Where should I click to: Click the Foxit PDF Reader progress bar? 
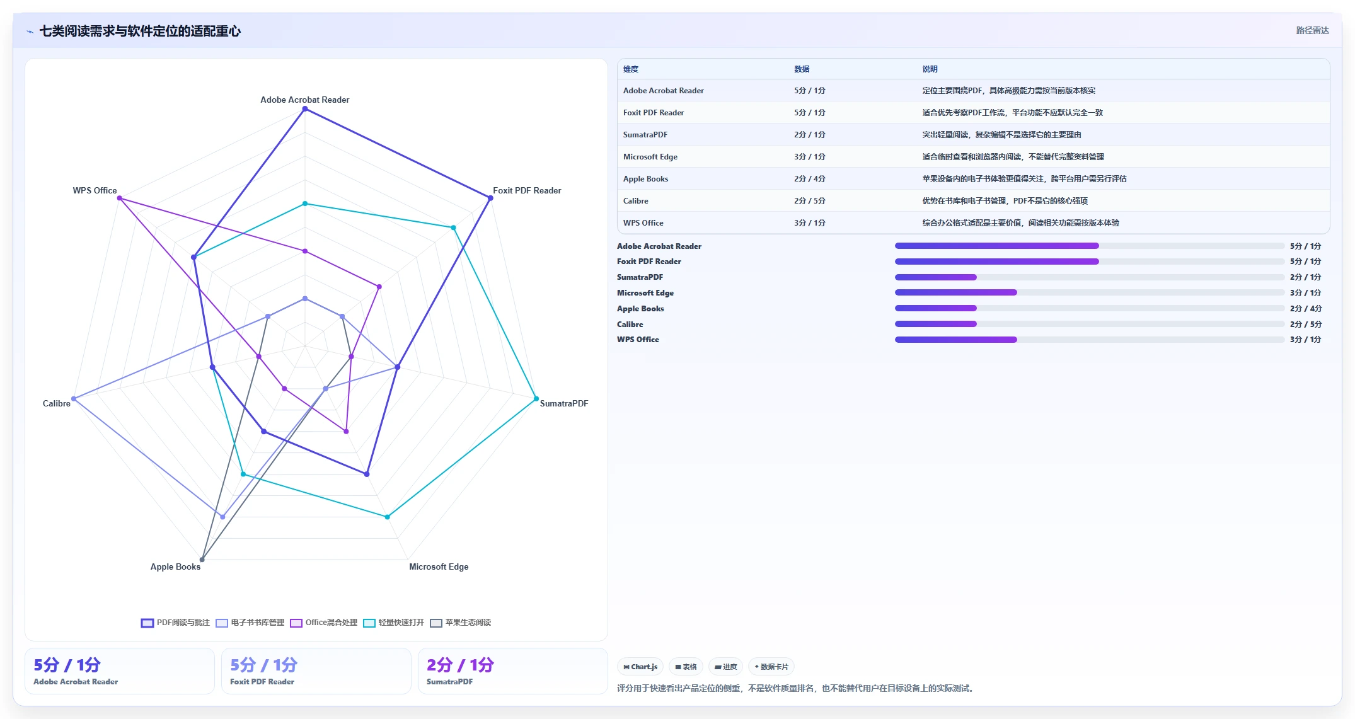(x=1089, y=262)
